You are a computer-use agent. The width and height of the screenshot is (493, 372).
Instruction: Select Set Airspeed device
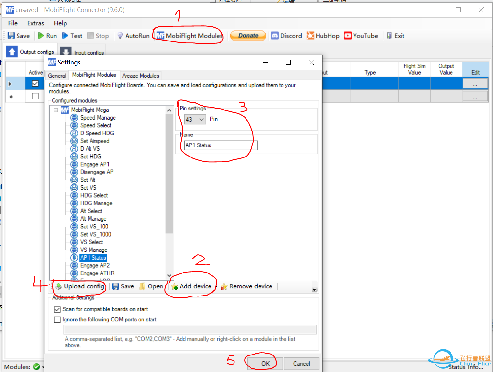[x=95, y=141]
